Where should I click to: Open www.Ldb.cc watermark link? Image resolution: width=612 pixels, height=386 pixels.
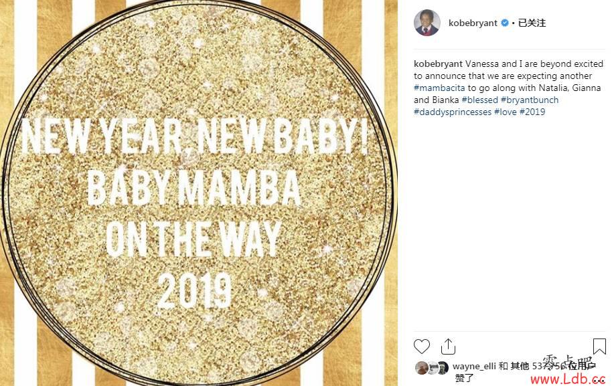pos(568,379)
